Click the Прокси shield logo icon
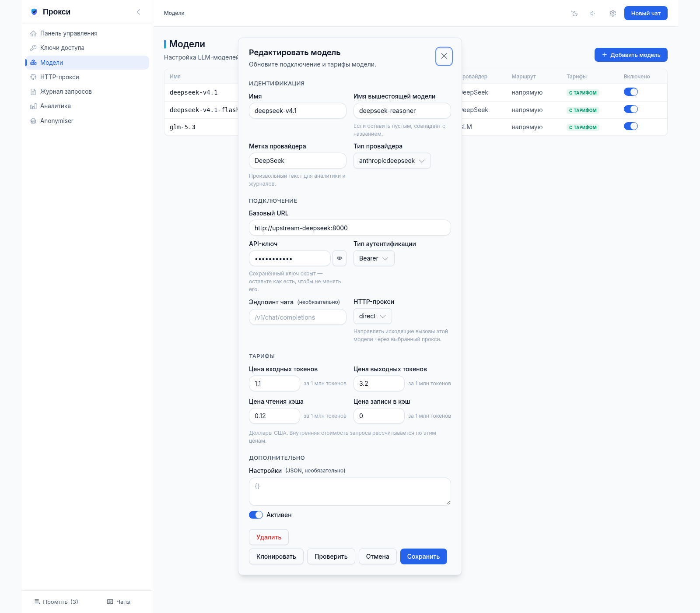 pos(34,12)
